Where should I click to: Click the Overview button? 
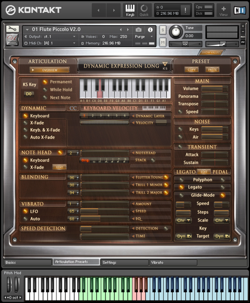(x=49, y=70)
